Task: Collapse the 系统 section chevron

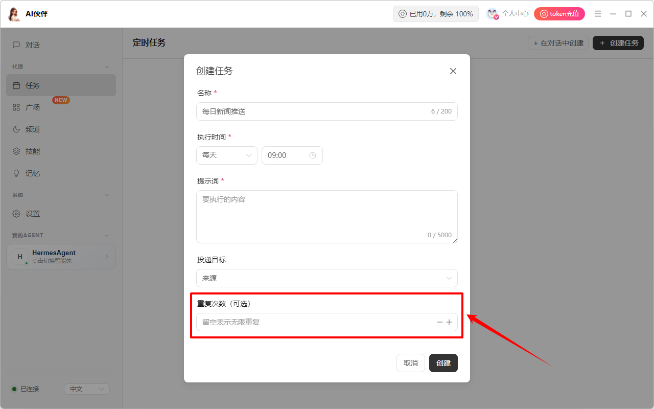Action: (x=107, y=195)
